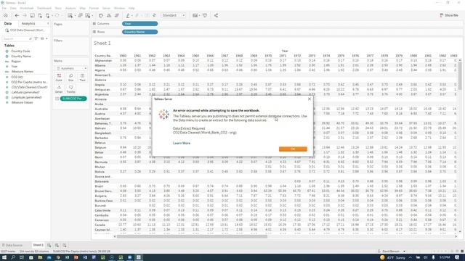Click the Text button on Marks card
The image size is (465, 261).
(x=82, y=78)
